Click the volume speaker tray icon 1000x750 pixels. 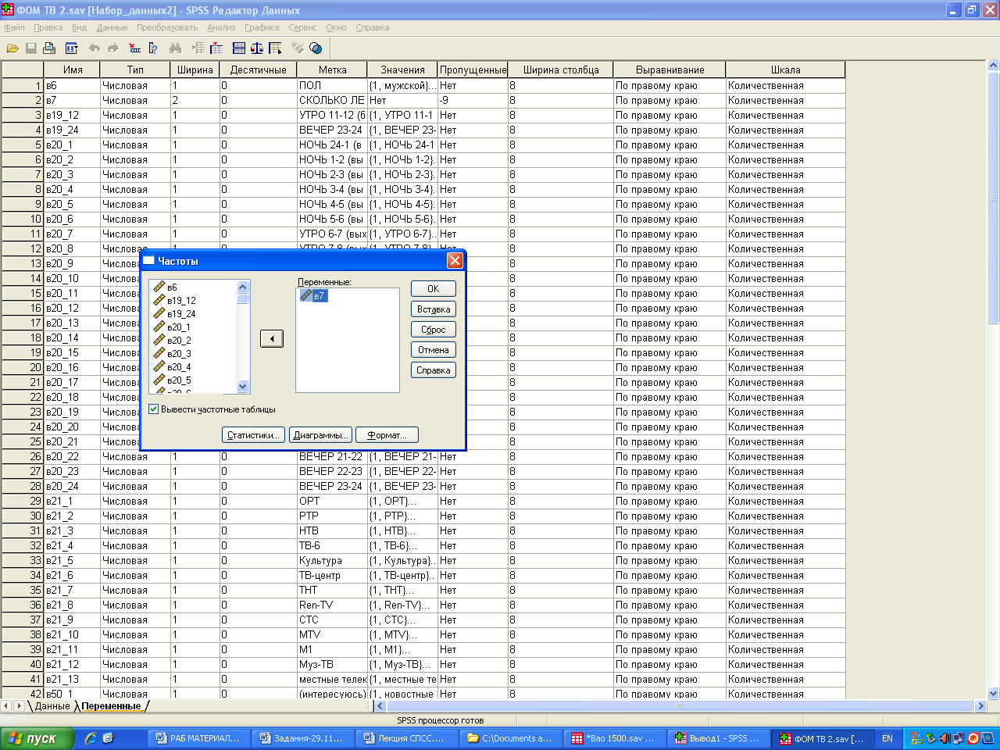pos(945,738)
